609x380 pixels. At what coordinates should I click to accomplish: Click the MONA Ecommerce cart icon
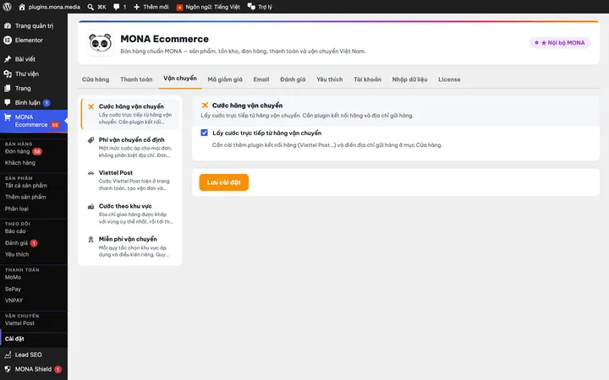pos(8,117)
